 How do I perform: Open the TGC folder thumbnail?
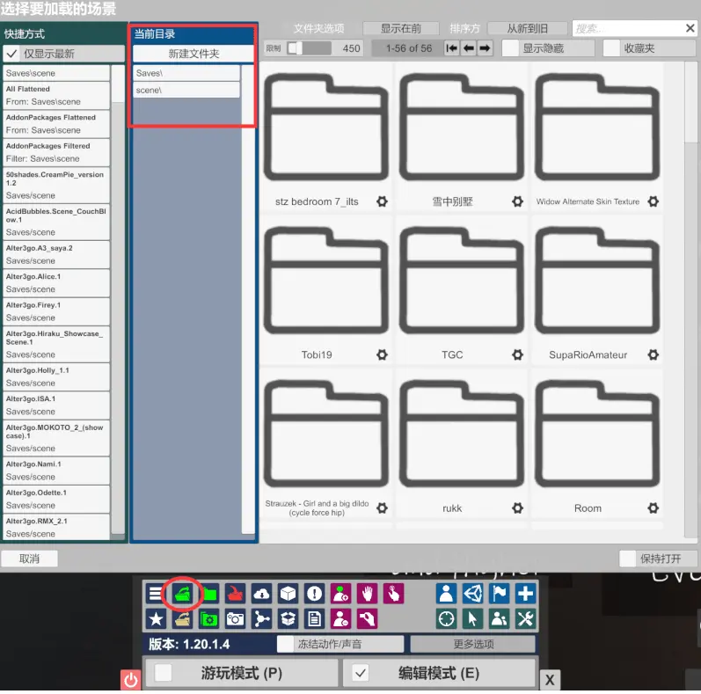pyautogui.click(x=462, y=281)
